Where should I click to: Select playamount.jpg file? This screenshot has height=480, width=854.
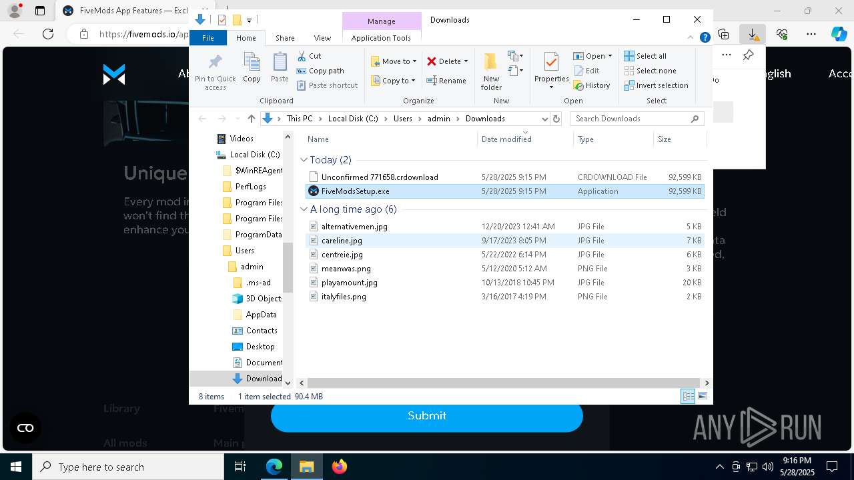tap(504, 283)
